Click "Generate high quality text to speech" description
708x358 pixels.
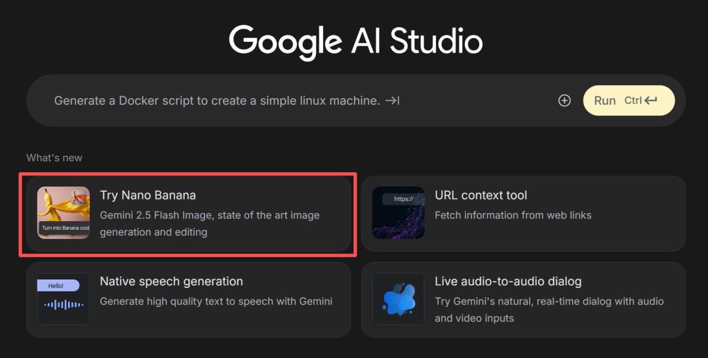pos(216,301)
